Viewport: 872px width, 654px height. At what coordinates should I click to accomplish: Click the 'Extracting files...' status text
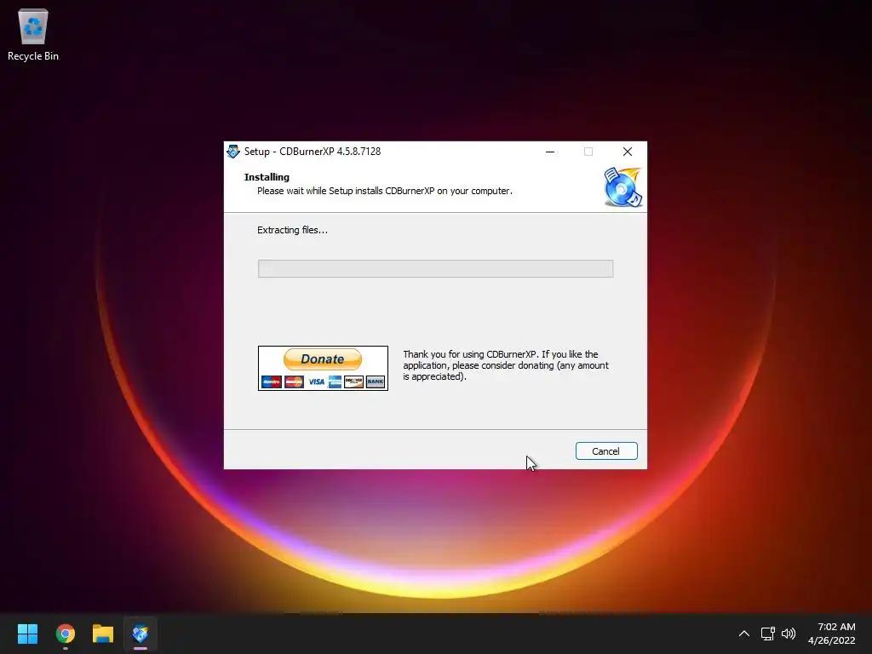point(293,230)
